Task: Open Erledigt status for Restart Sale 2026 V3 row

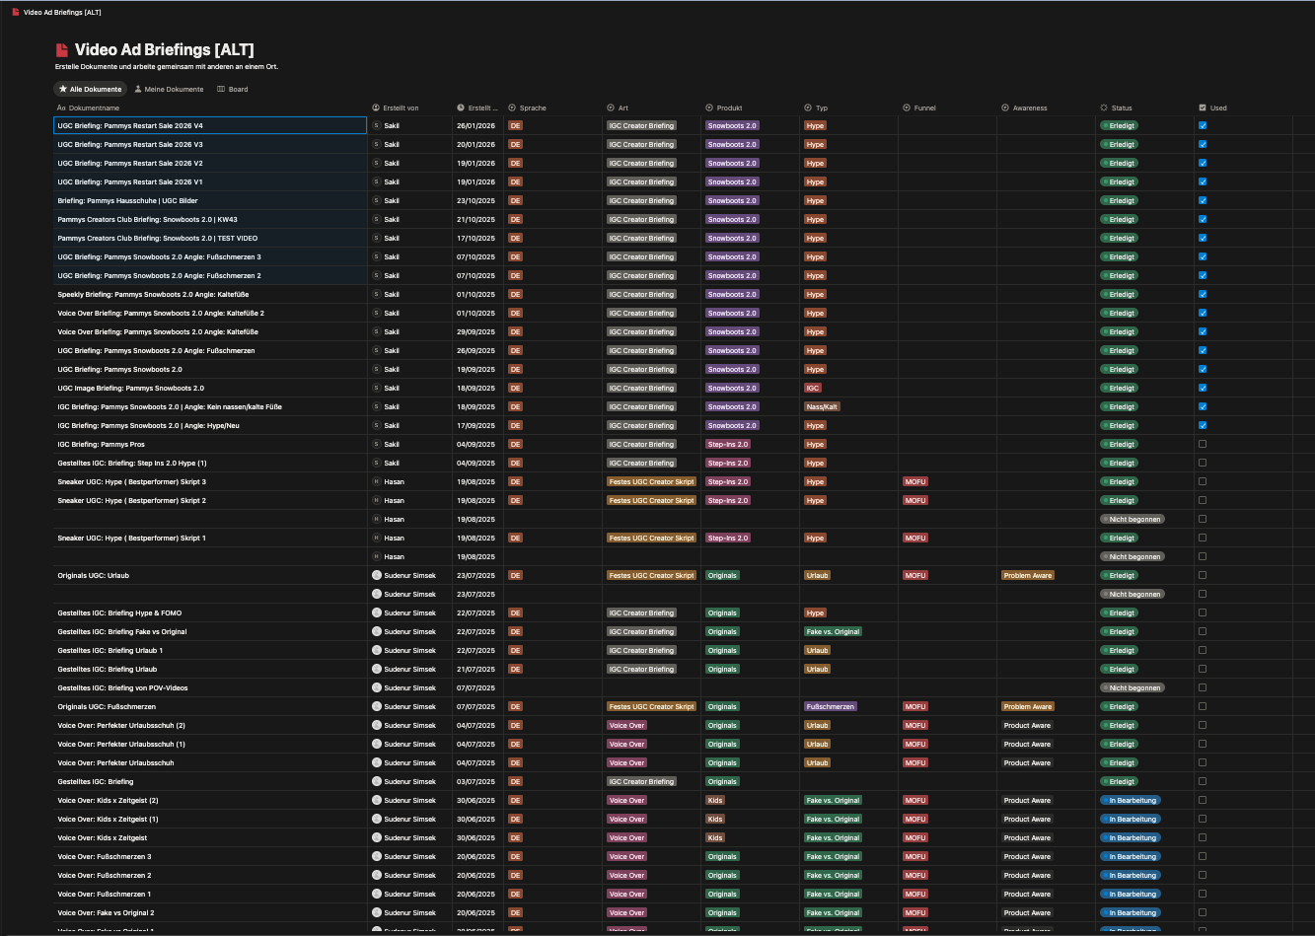Action: (1119, 144)
